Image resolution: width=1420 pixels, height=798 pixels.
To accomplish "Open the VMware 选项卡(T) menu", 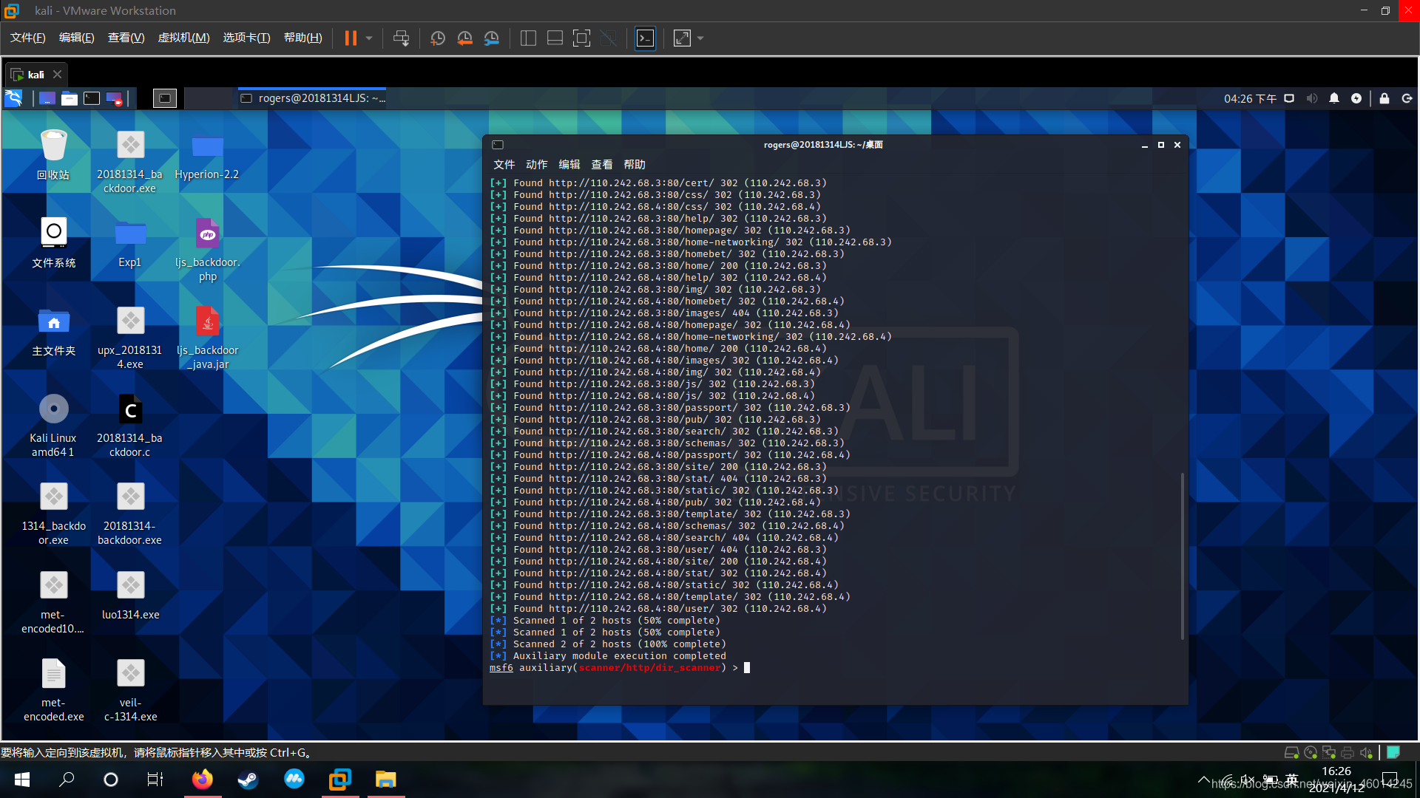I will pos(247,38).
